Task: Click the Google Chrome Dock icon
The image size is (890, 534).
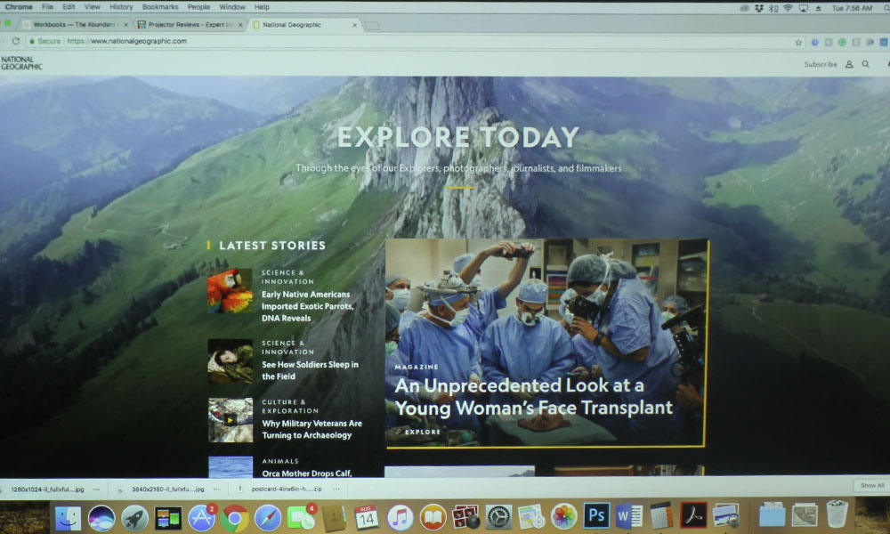Action: click(234, 518)
